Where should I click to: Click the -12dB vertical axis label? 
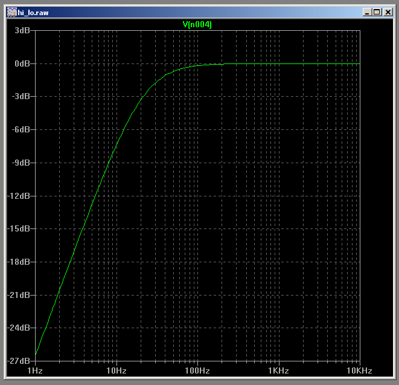click(x=20, y=196)
